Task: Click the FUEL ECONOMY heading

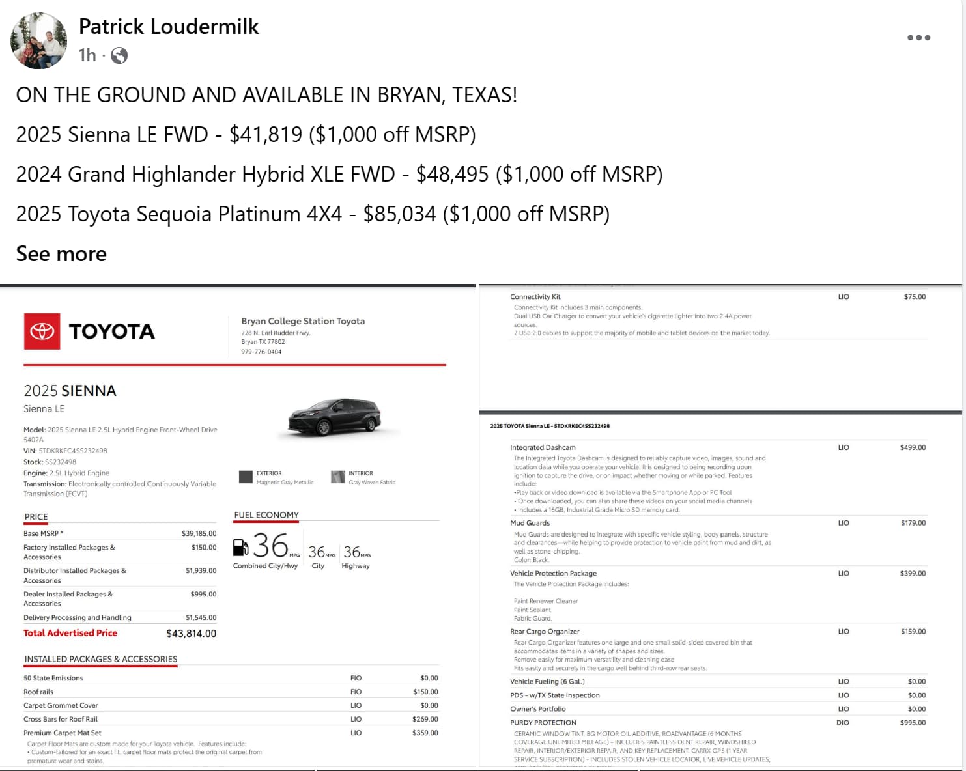Action: point(266,515)
